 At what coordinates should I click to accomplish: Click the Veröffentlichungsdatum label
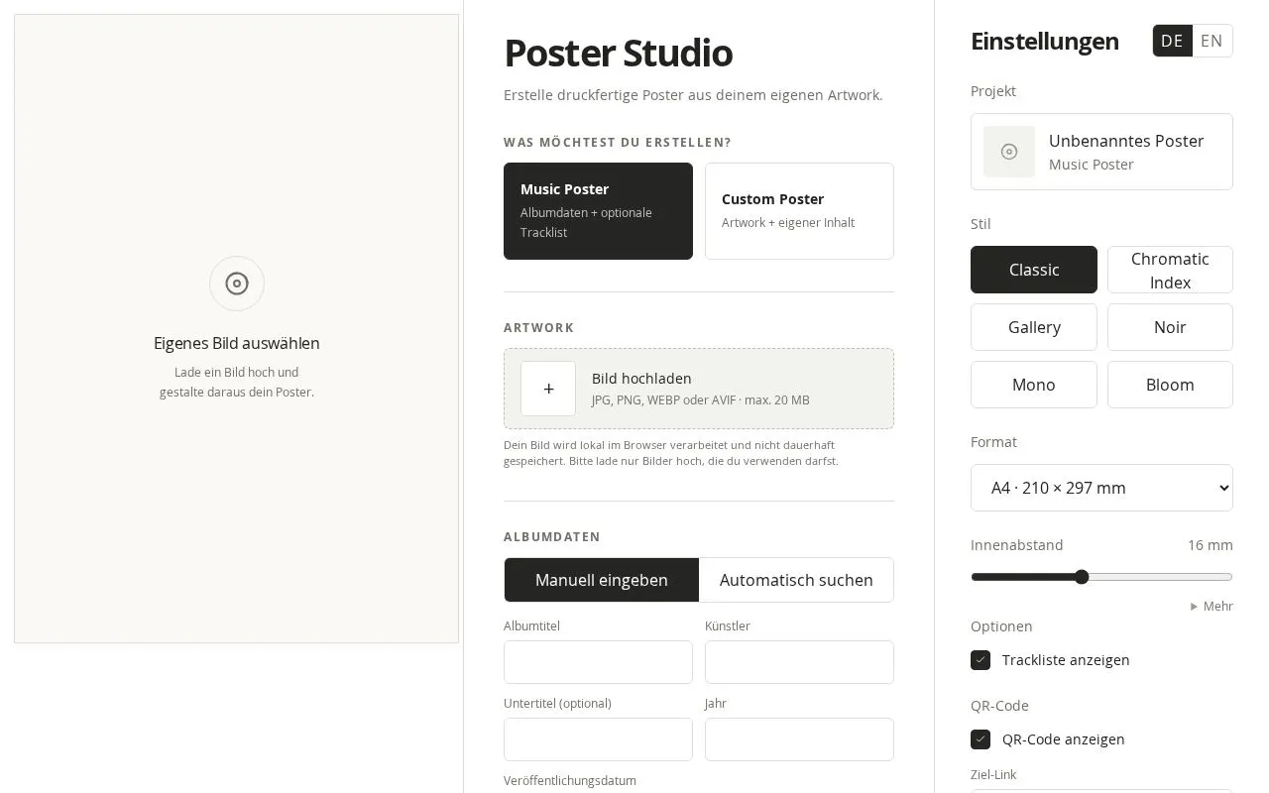[x=570, y=780]
